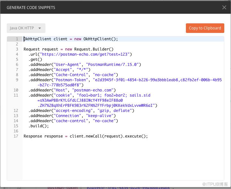
Task: Click the Accept header line
Action: [60, 70]
